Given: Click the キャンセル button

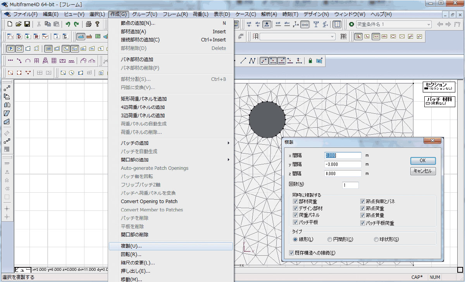Looking at the screenshot, I should click(423, 171).
